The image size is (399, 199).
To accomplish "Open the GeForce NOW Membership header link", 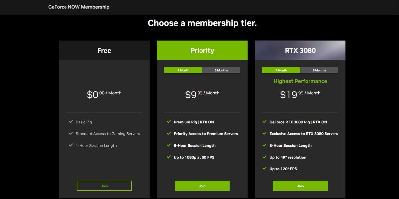I will [79, 7].
